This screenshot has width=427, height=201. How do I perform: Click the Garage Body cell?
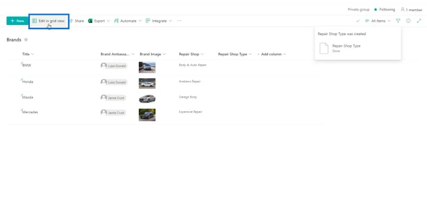click(x=188, y=97)
